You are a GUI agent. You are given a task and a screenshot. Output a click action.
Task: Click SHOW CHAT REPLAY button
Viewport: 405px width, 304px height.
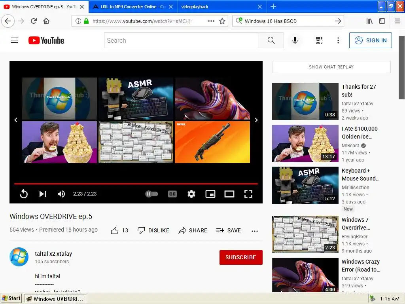pos(331,67)
